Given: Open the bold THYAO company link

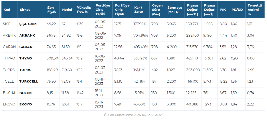Looking at the screenshot, I should pos(26,58).
